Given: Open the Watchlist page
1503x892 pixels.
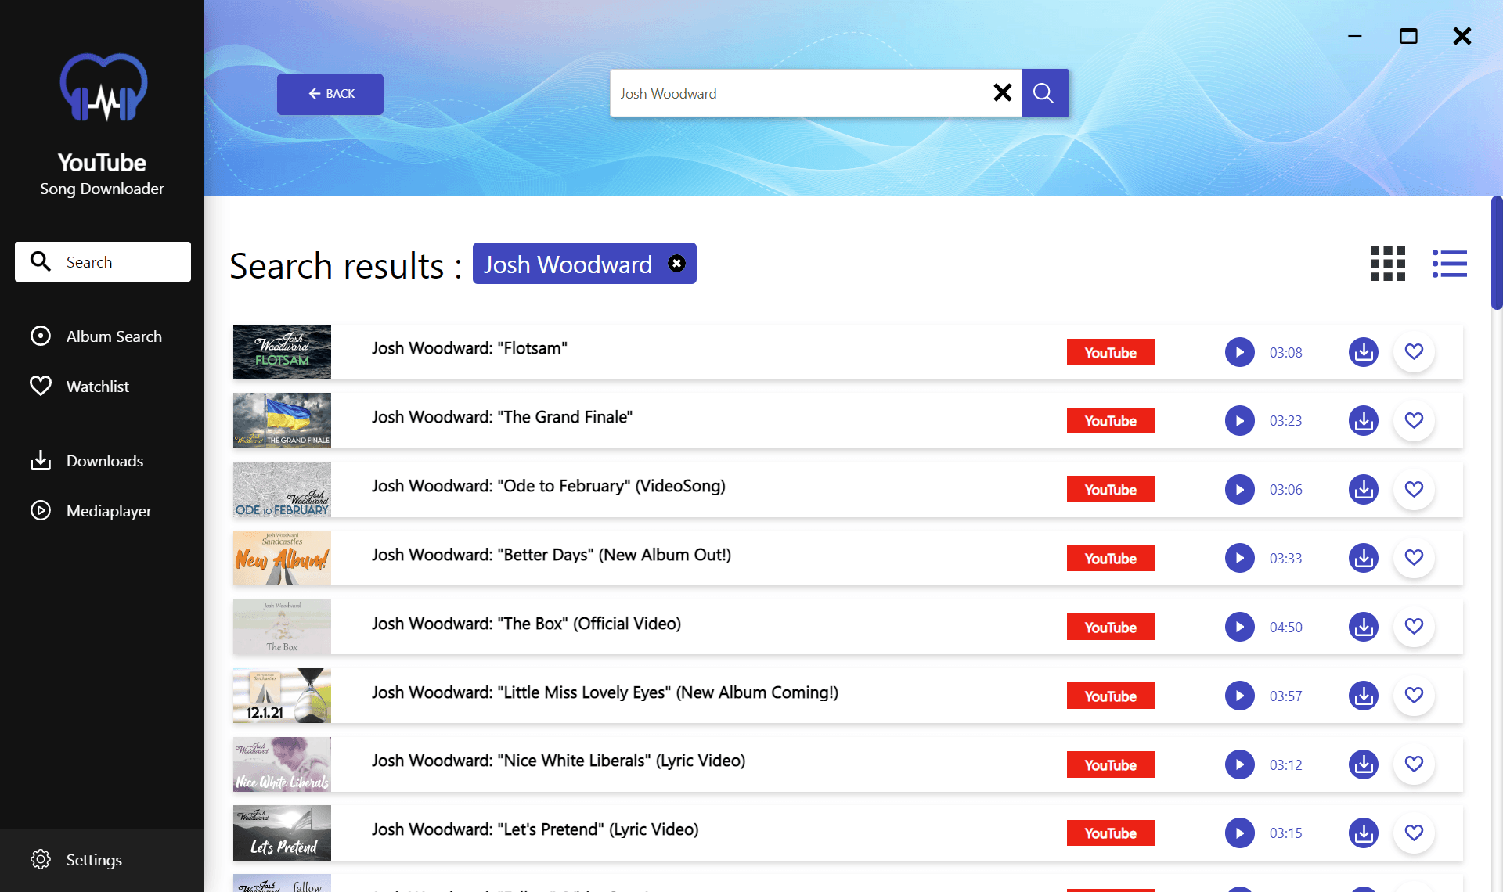Looking at the screenshot, I should tap(80, 387).
